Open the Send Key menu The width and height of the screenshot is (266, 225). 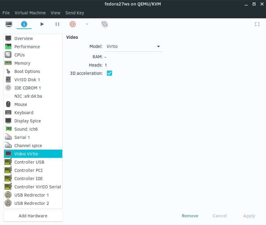click(75, 13)
